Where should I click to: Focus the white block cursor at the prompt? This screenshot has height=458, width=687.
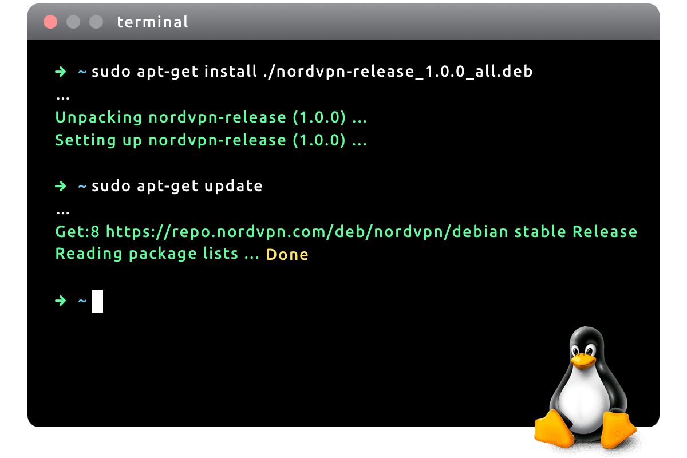pos(97,301)
